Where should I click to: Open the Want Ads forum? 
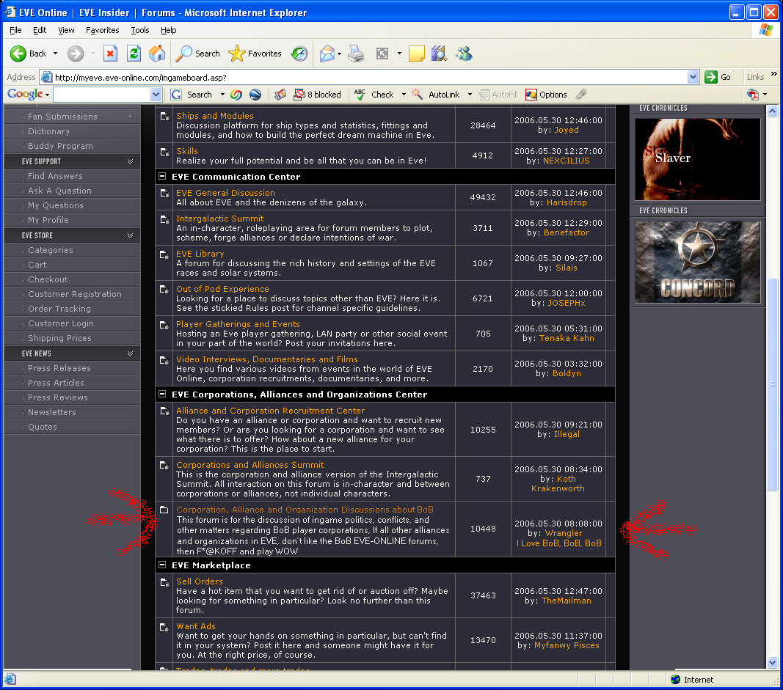point(196,625)
